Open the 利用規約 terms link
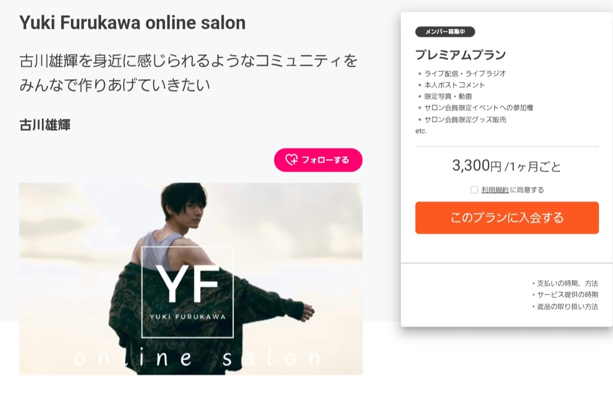This screenshot has height=393, width=613. point(495,190)
